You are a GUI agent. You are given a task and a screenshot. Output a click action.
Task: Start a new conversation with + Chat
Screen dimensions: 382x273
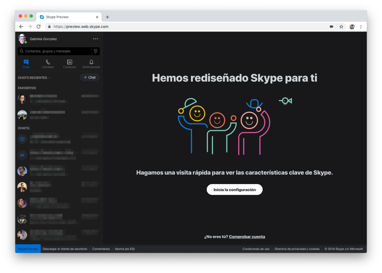click(x=90, y=77)
